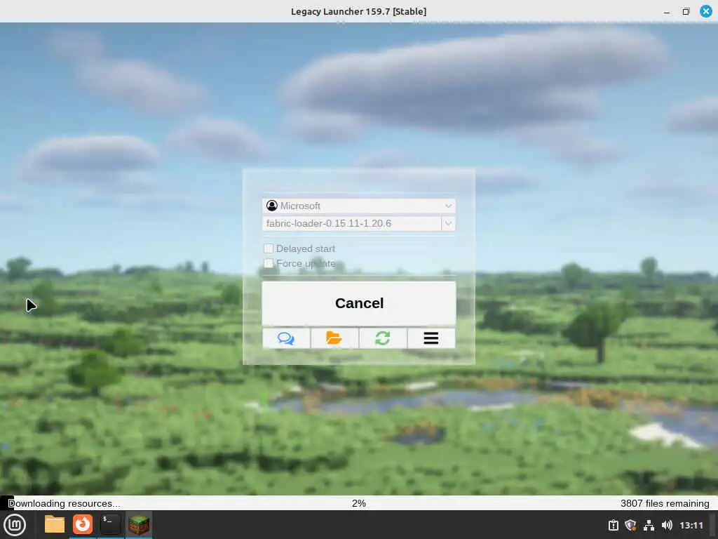The height and width of the screenshot is (539, 718).
Task: Open the file manager from taskbar
Action: (x=55, y=524)
